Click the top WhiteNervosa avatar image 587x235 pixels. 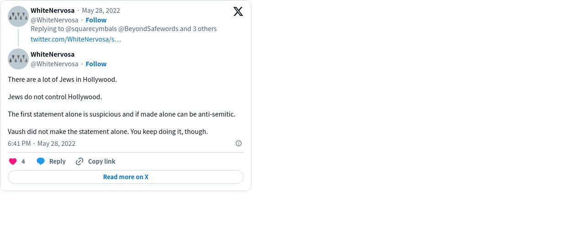18,16
